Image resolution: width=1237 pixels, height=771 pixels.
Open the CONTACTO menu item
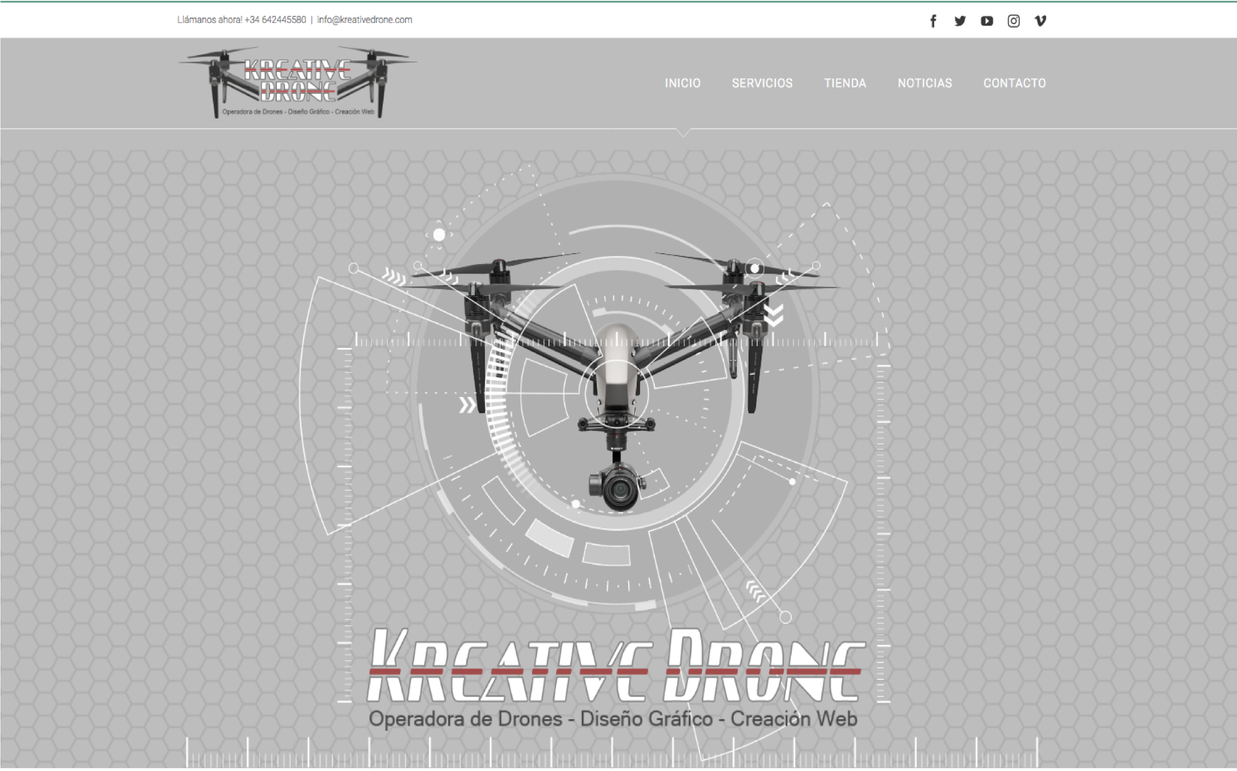1014,83
